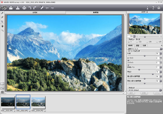The image size is (163, 114).
Task: Click the Reset button in the preset section
Action: [x=157, y=93]
